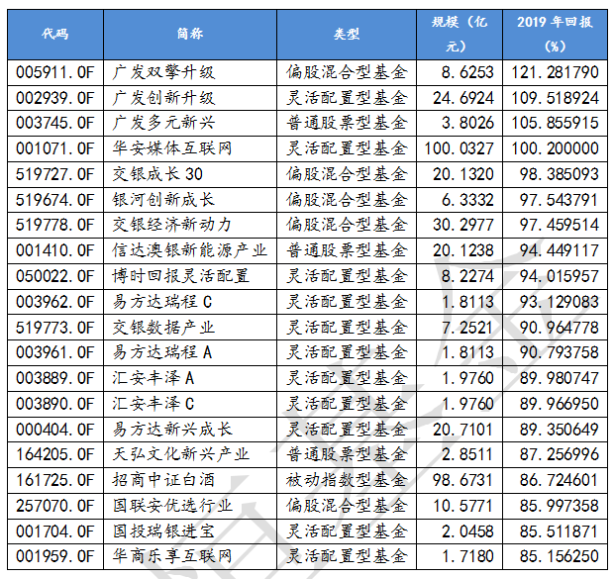Image resolution: width=614 pixels, height=579 pixels.
Task: Select fund code 001071.OF
Action: tap(55, 148)
